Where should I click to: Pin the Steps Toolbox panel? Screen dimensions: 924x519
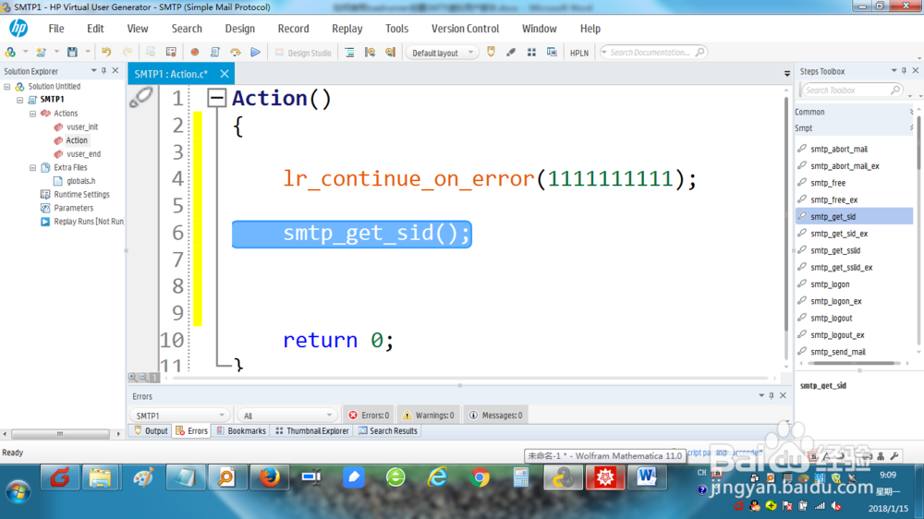(x=904, y=71)
